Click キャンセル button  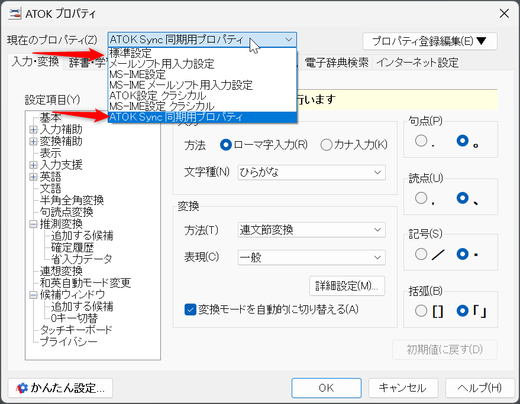(403, 388)
